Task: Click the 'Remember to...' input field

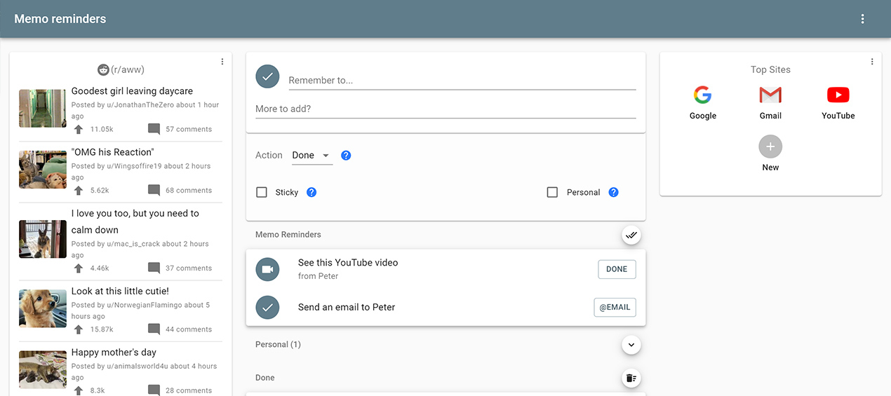Action: coord(462,81)
